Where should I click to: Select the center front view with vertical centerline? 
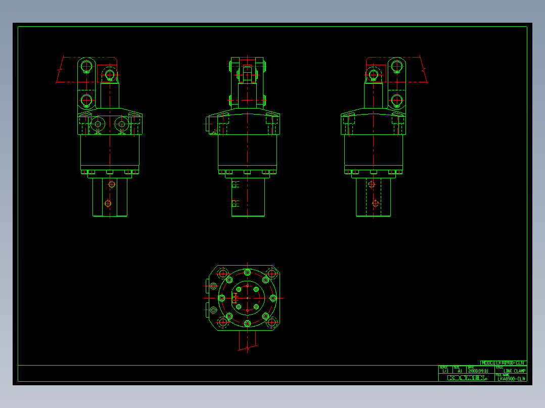[x=243, y=137]
